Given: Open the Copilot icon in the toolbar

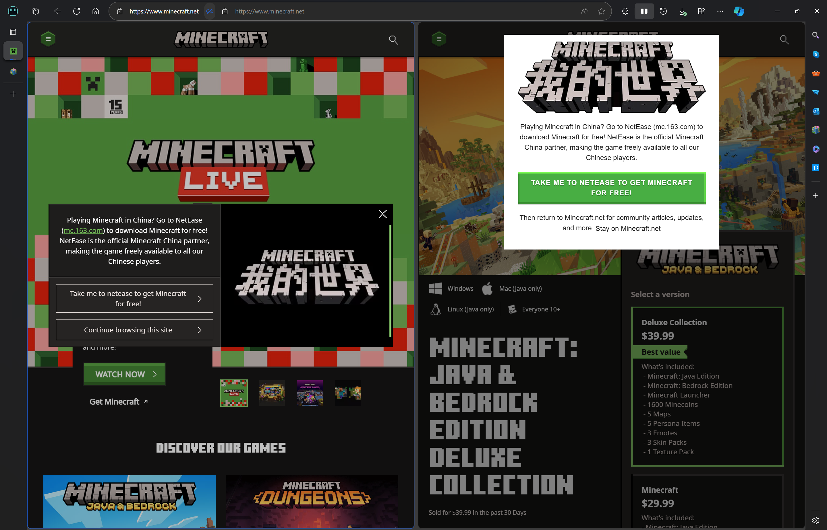Looking at the screenshot, I should (739, 11).
